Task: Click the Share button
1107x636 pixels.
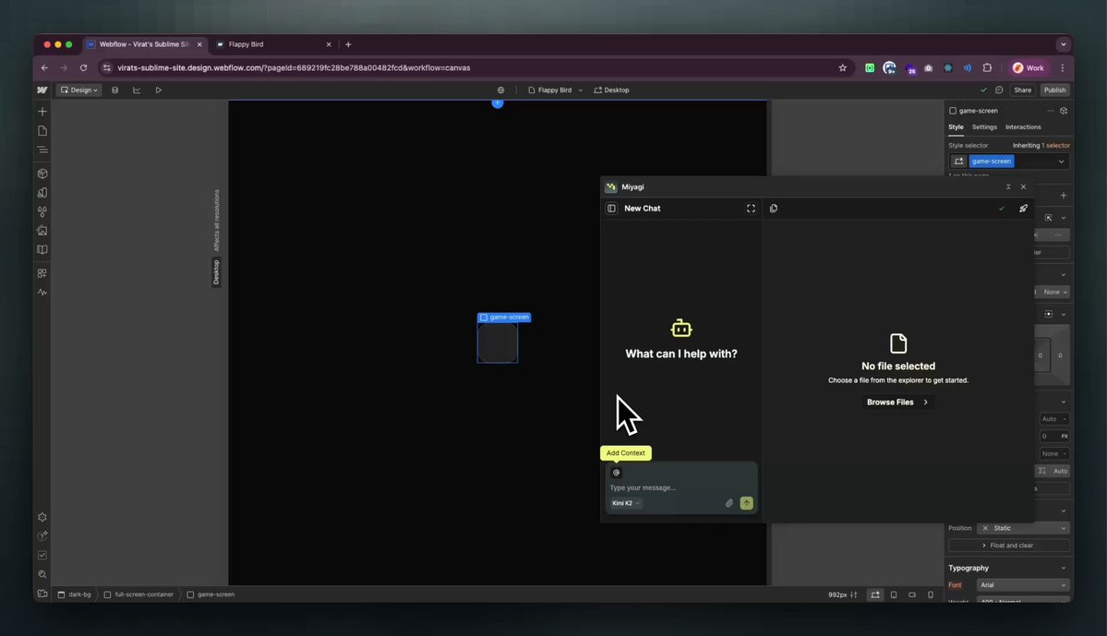Action: pyautogui.click(x=1022, y=90)
